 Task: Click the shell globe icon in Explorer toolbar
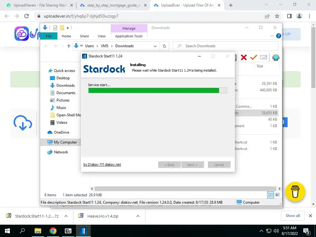[276, 57]
